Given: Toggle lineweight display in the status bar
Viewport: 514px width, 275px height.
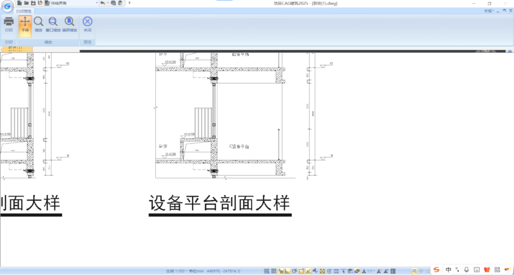Looking at the screenshot, I should coord(336,271).
